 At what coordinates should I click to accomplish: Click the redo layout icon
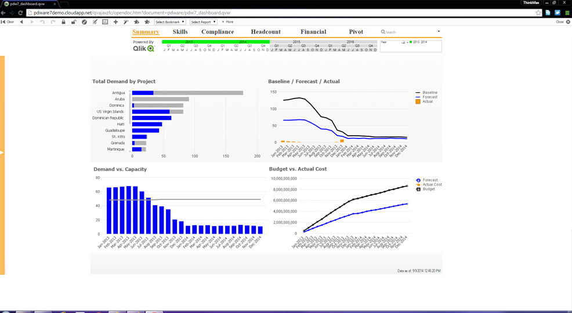click(x=53, y=22)
